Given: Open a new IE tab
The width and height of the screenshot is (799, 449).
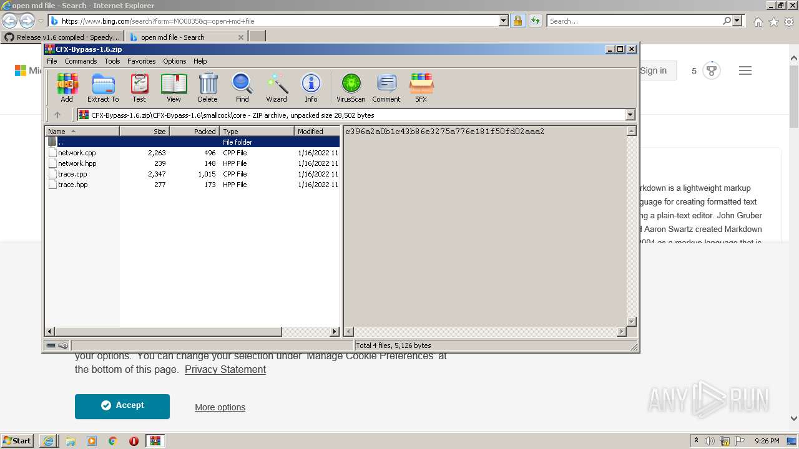Looking at the screenshot, I should [257, 37].
